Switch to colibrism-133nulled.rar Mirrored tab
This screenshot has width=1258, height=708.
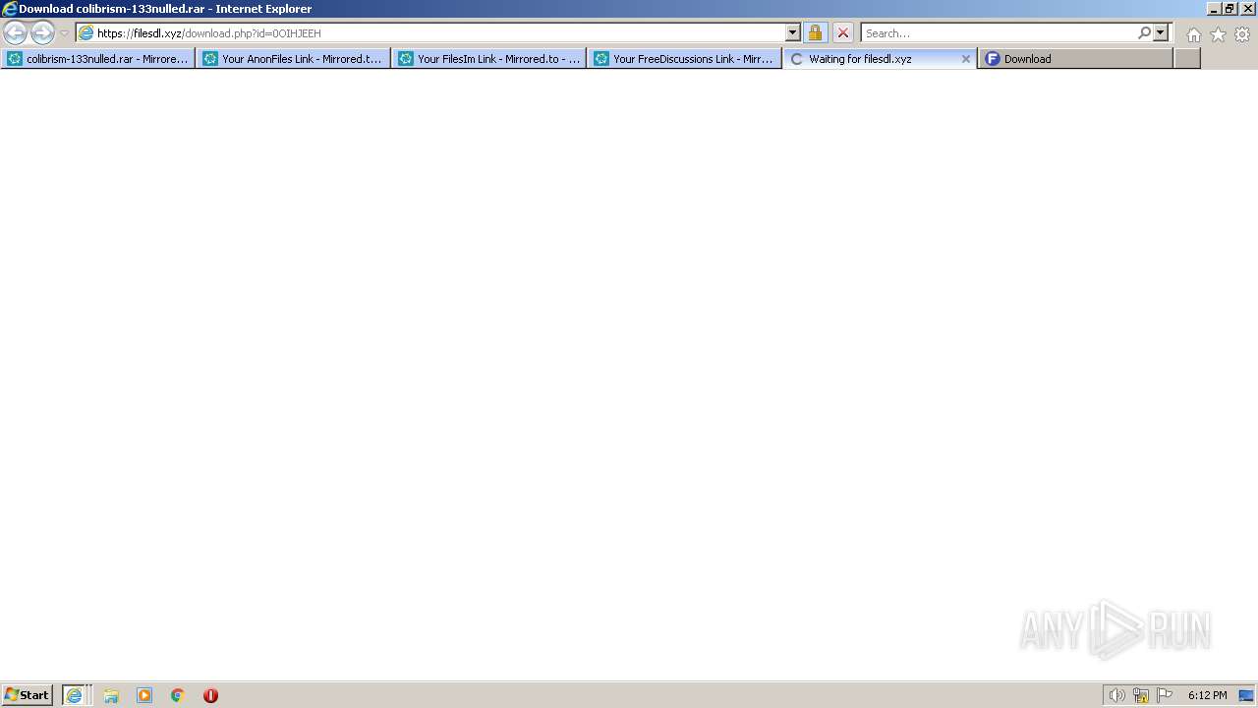click(97, 59)
